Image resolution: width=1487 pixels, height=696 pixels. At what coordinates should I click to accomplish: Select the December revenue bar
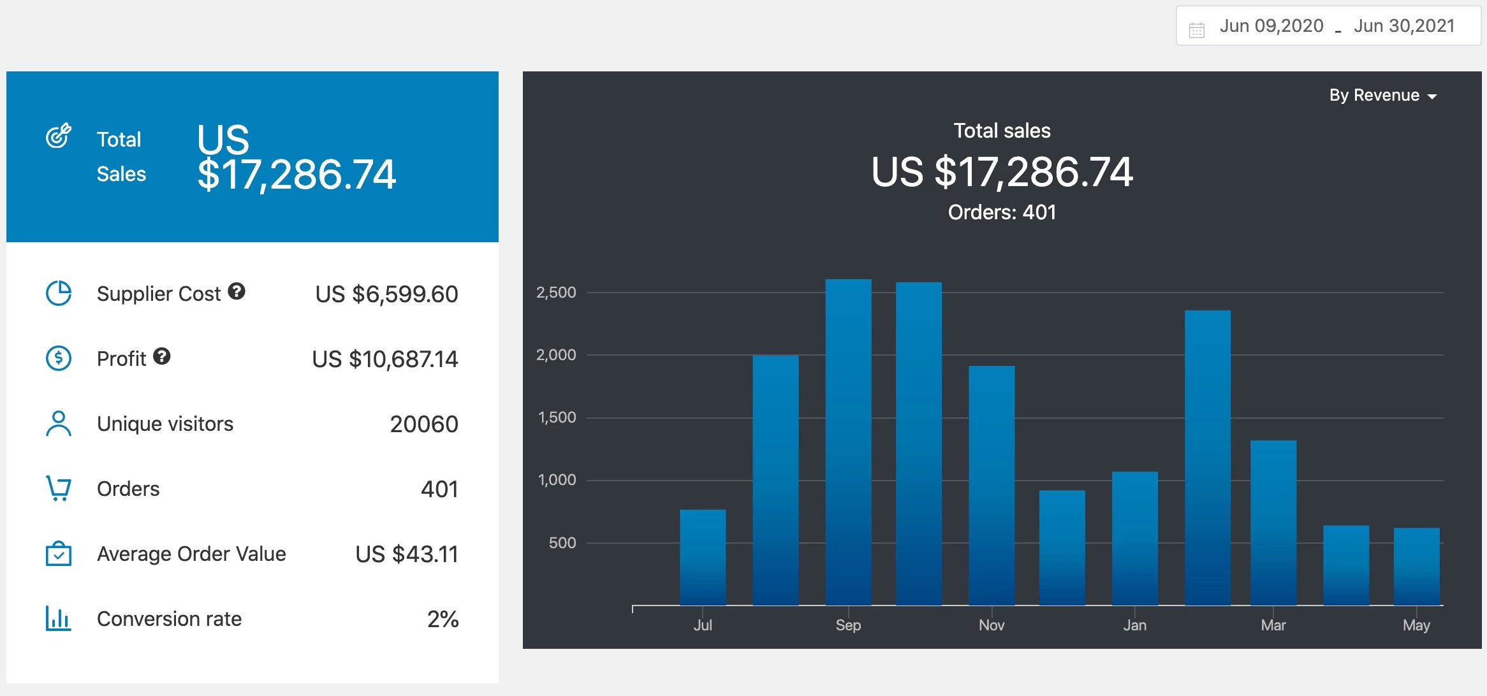click(x=1062, y=547)
